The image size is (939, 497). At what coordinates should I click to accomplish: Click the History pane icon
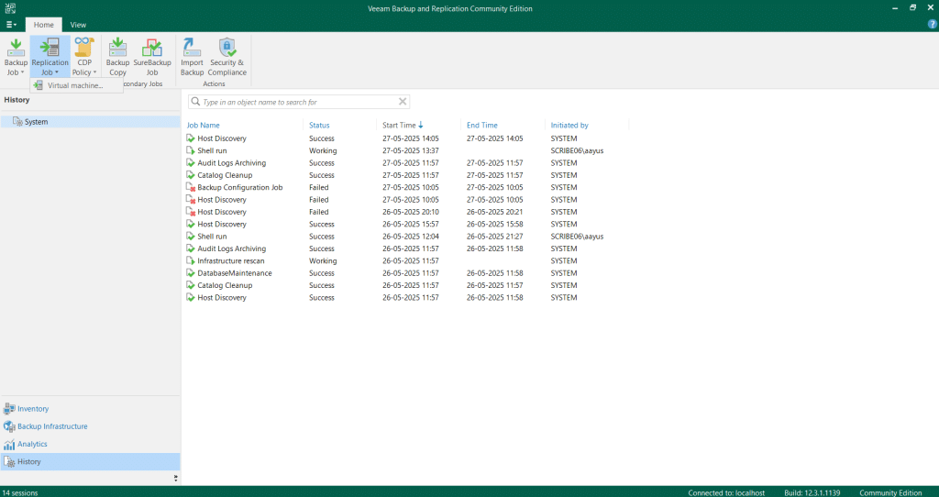point(9,461)
